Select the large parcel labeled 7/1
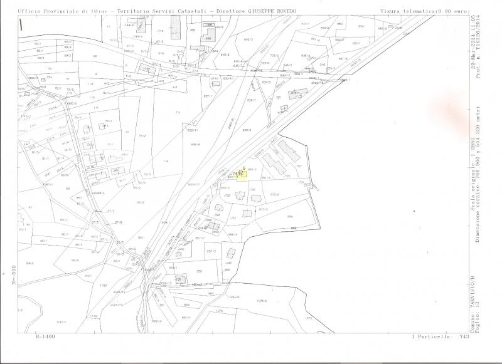 (x=178, y=113)
